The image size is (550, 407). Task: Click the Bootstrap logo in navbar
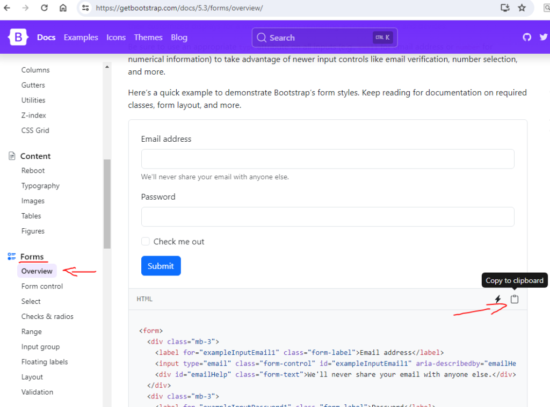pos(18,37)
